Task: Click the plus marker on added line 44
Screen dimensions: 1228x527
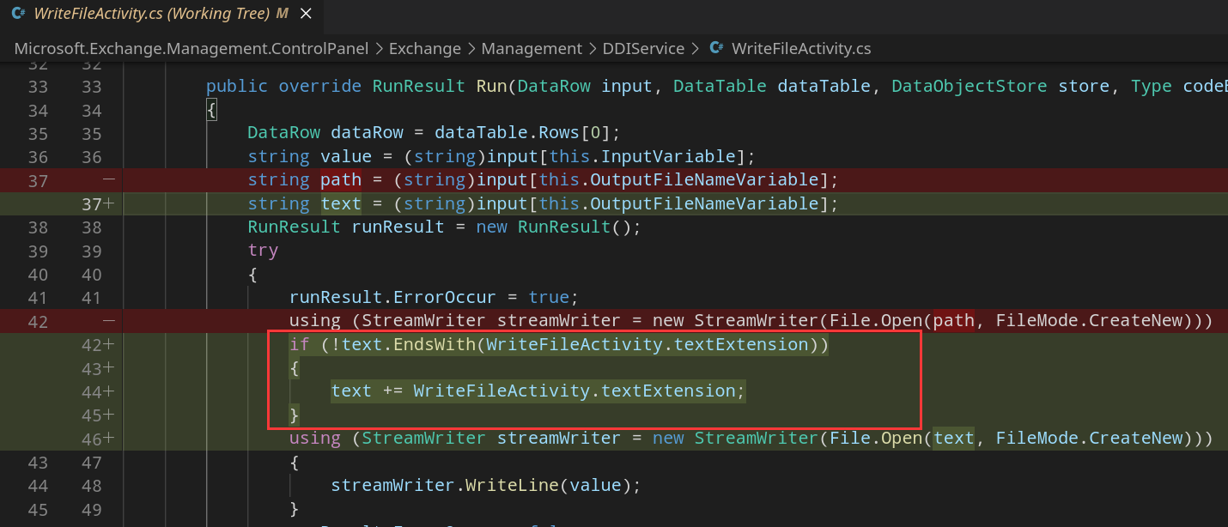Action: pos(108,391)
